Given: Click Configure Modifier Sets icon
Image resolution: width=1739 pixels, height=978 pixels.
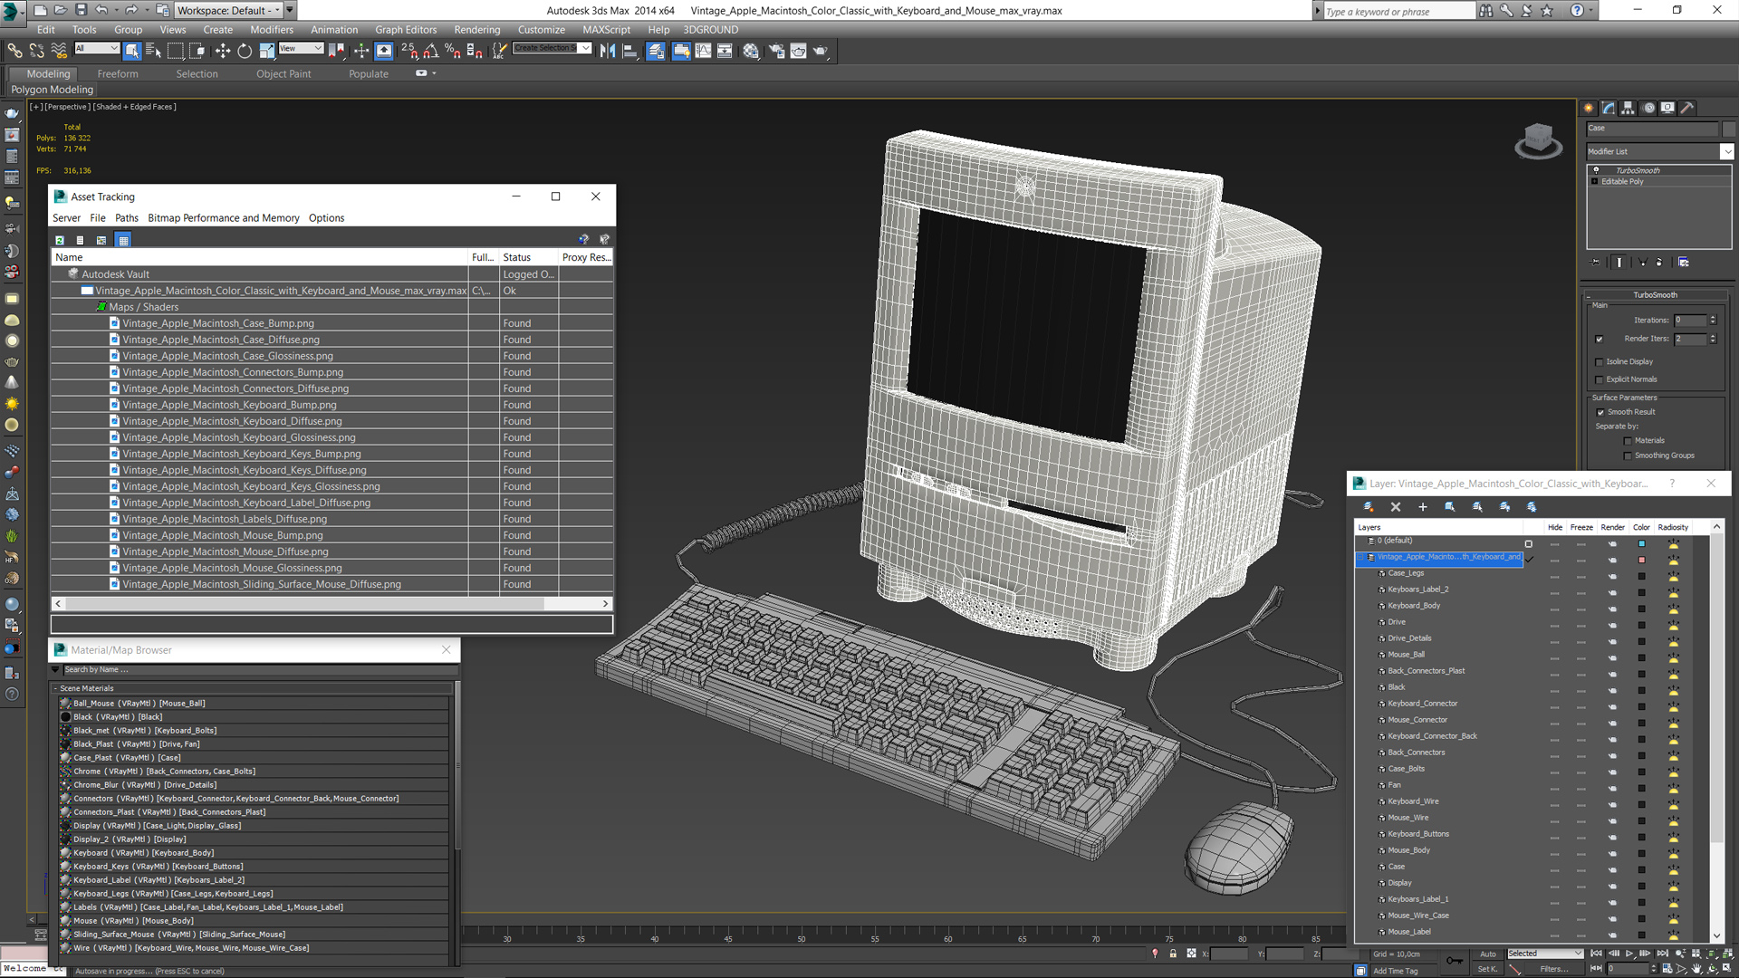Looking at the screenshot, I should (x=1683, y=263).
